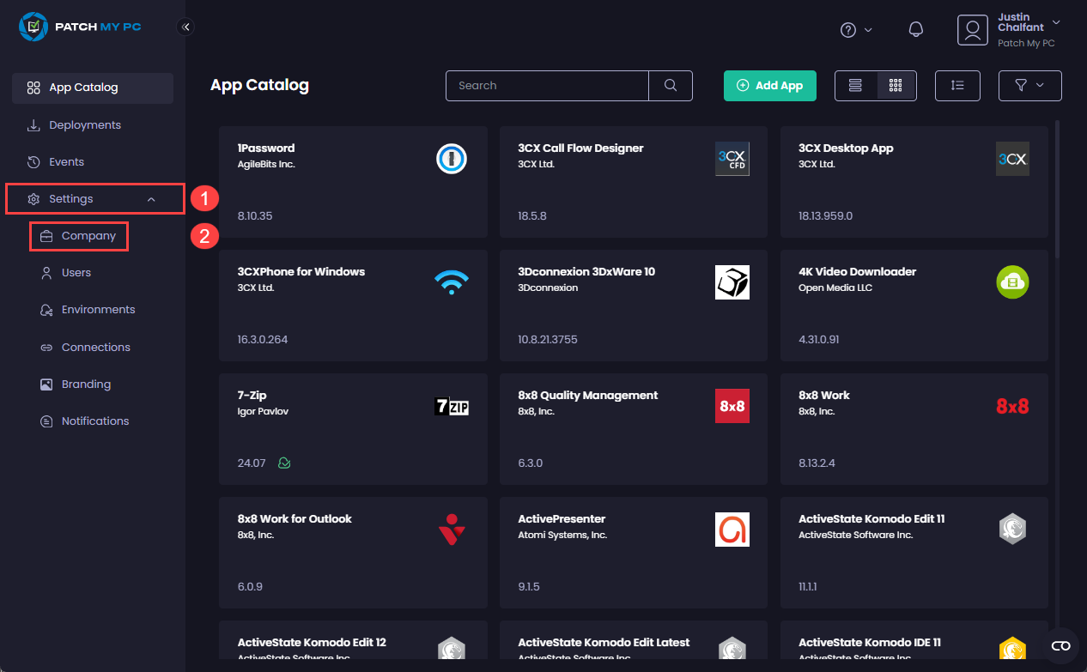The image size is (1087, 672).
Task: Click the Add App button
Action: click(769, 85)
